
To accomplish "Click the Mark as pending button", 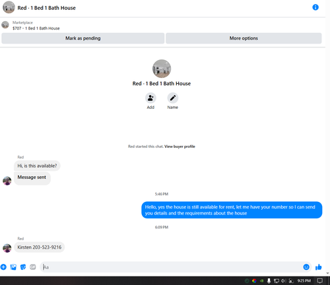I will tap(83, 38).
